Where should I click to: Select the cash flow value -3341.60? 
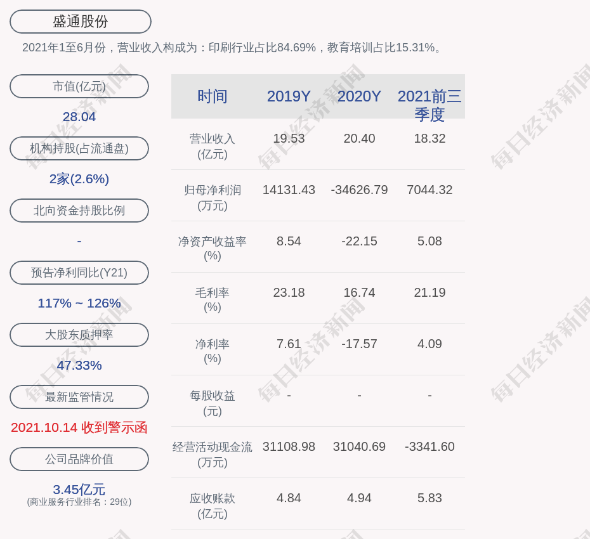point(429,446)
